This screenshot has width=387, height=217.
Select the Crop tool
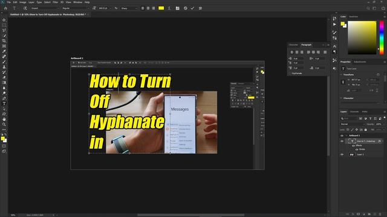[x=4, y=41]
